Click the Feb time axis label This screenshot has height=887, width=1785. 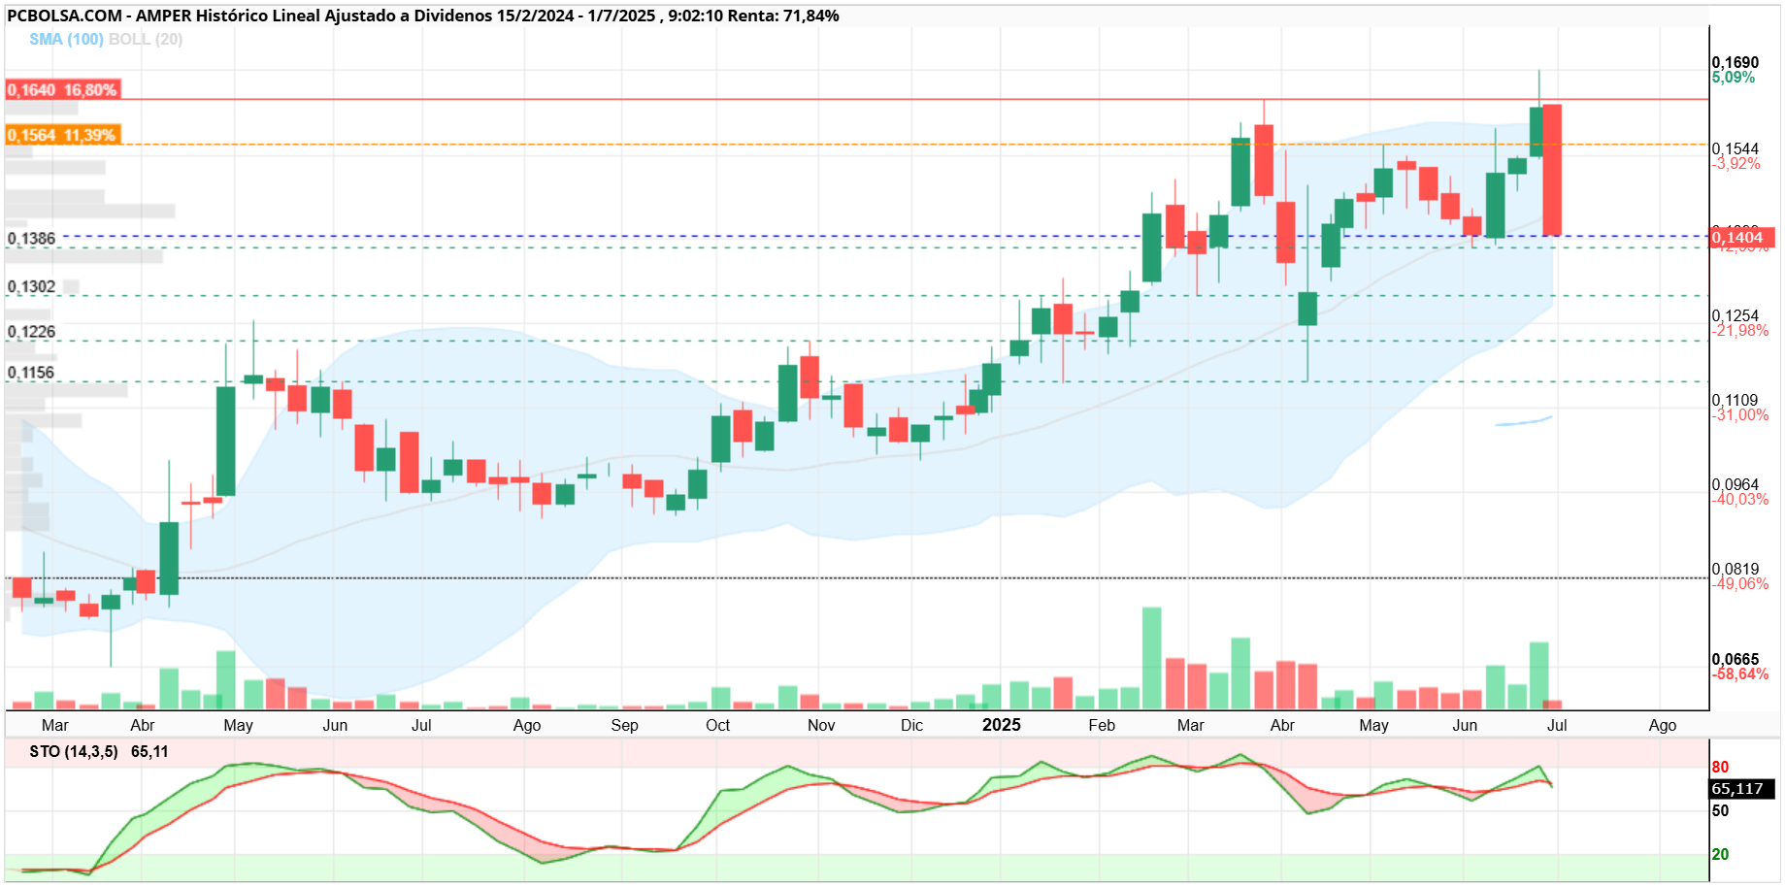(x=1102, y=725)
